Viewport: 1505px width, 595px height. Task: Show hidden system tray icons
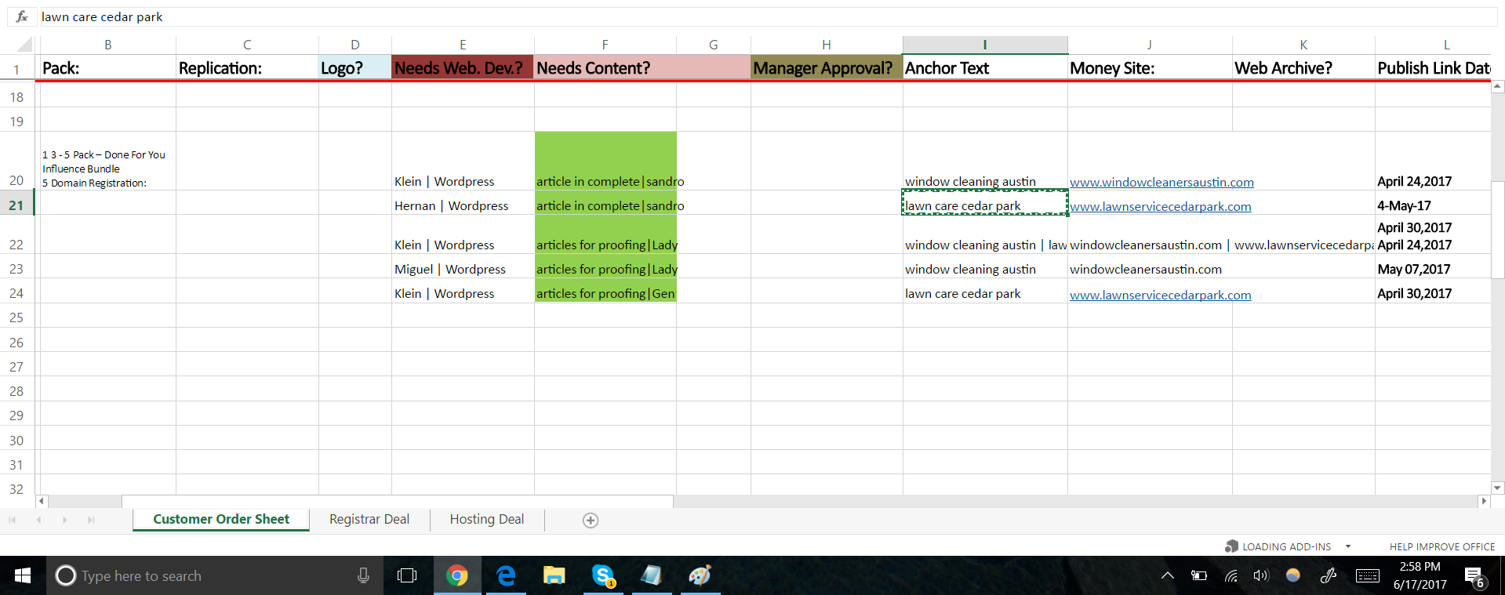point(1168,576)
